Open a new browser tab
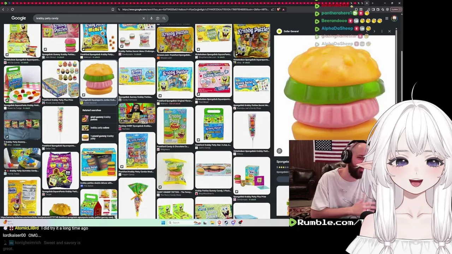This screenshot has height=254, width=452. (x=372, y=3)
